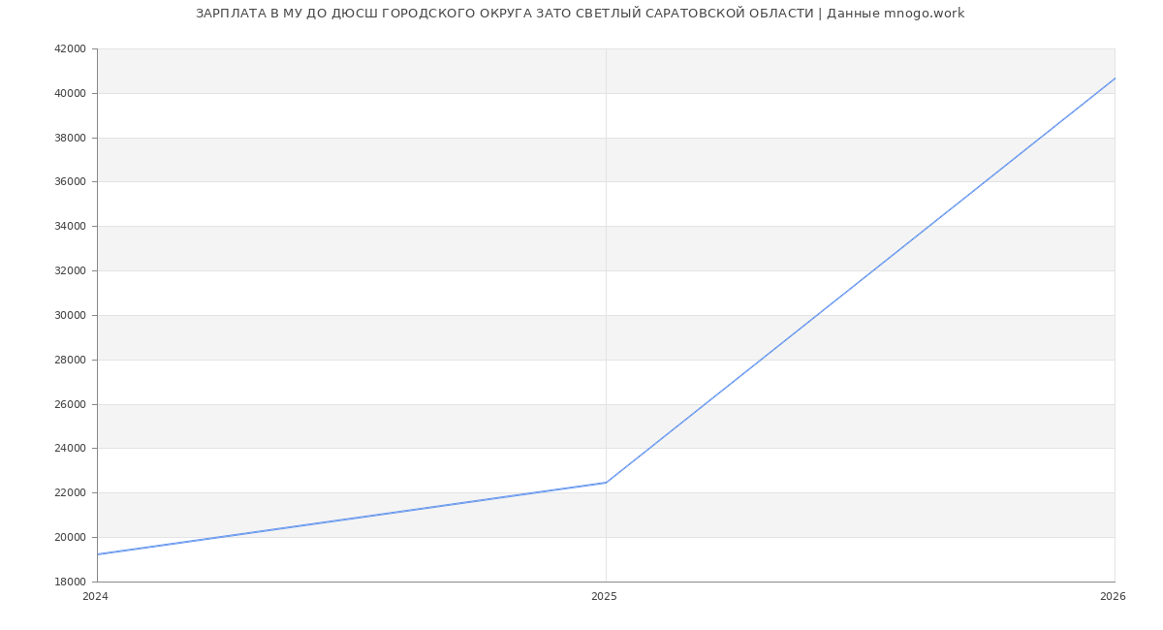Viewport: 1163px width, 630px height.
Task: Select the 38000 y-axis label
Action: (72, 138)
